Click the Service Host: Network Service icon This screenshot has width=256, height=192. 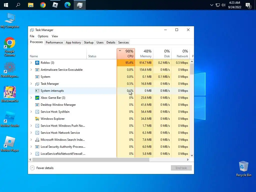(37, 133)
